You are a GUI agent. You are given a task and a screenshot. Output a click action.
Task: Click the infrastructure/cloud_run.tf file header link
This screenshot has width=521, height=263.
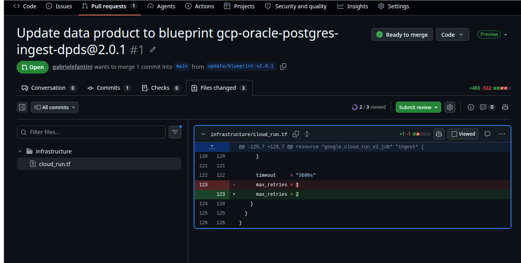(249, 134)
